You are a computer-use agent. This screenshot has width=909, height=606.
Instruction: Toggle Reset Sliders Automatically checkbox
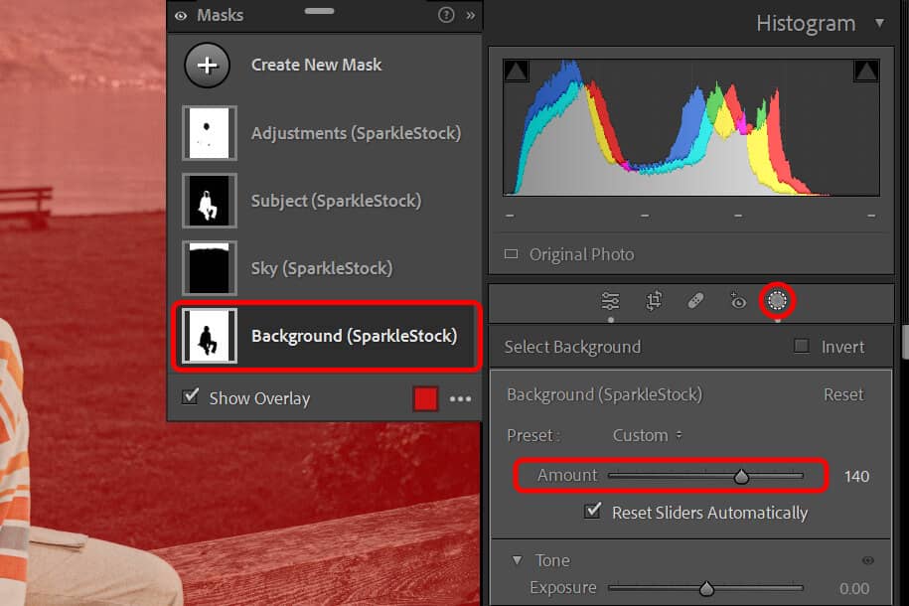592,511
